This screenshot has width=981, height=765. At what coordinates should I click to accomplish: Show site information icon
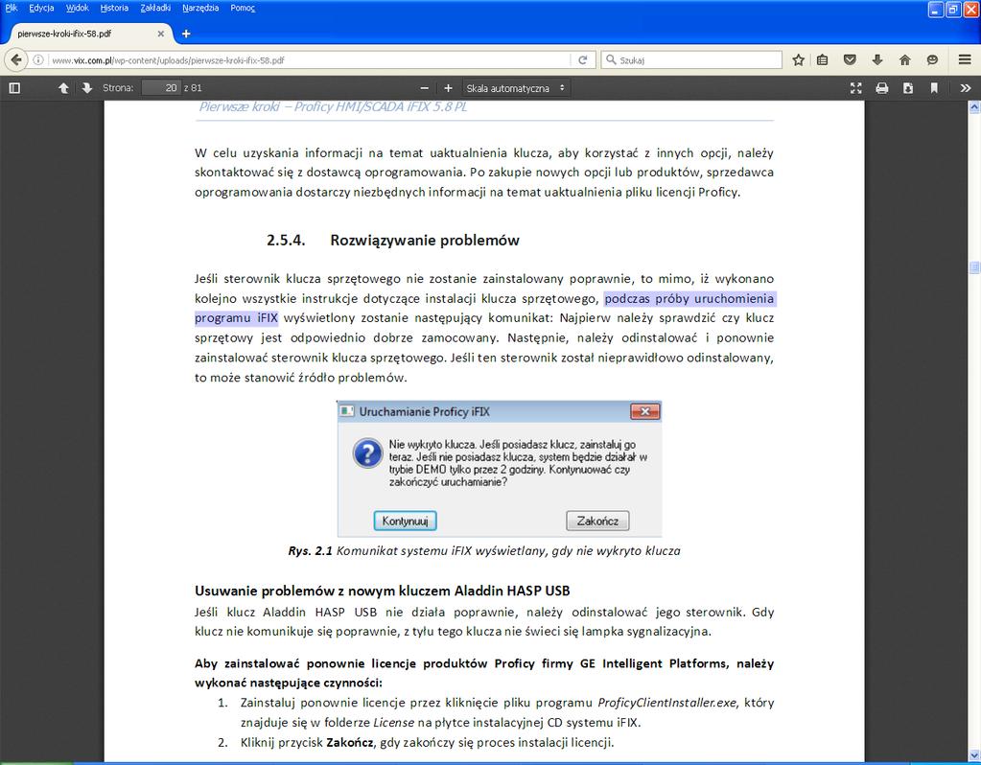38,60
